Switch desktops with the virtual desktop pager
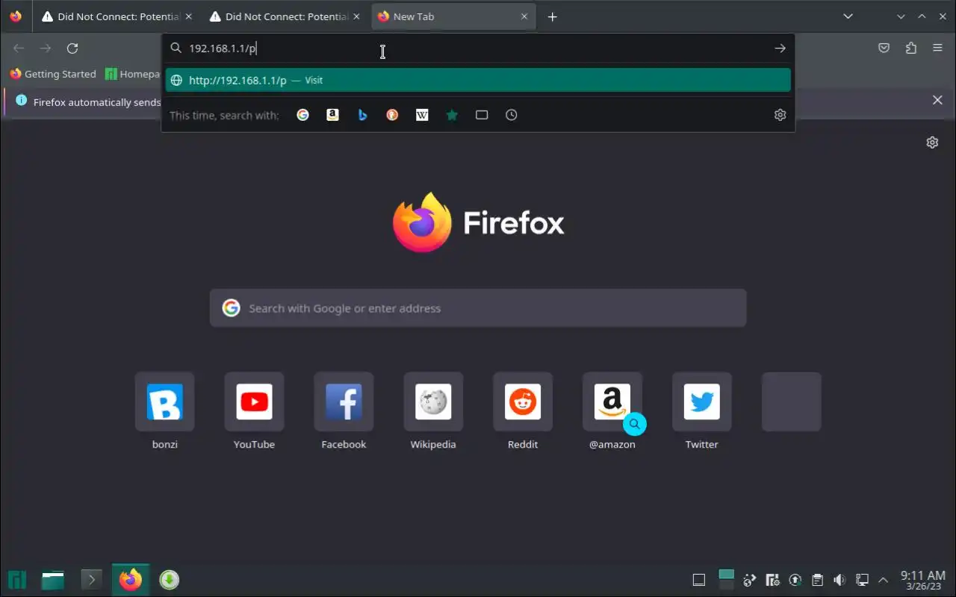 [x=726, y=580]
